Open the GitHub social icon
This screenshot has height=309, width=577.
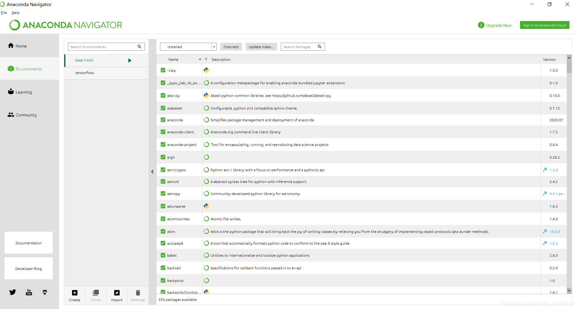[45, 292]
